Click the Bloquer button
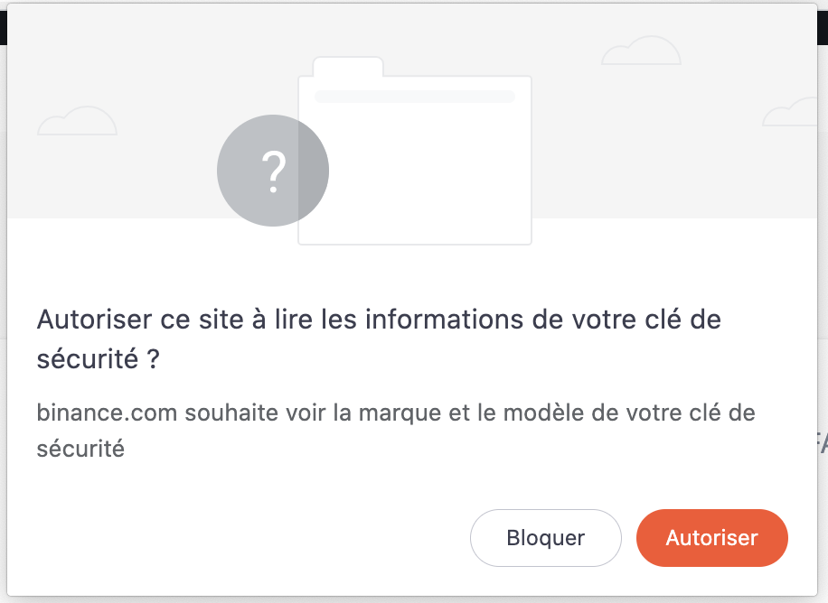 point(545,538)
